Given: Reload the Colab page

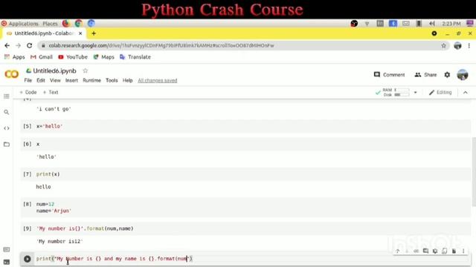Looking at the screenshot, I should tap(29, 45).
